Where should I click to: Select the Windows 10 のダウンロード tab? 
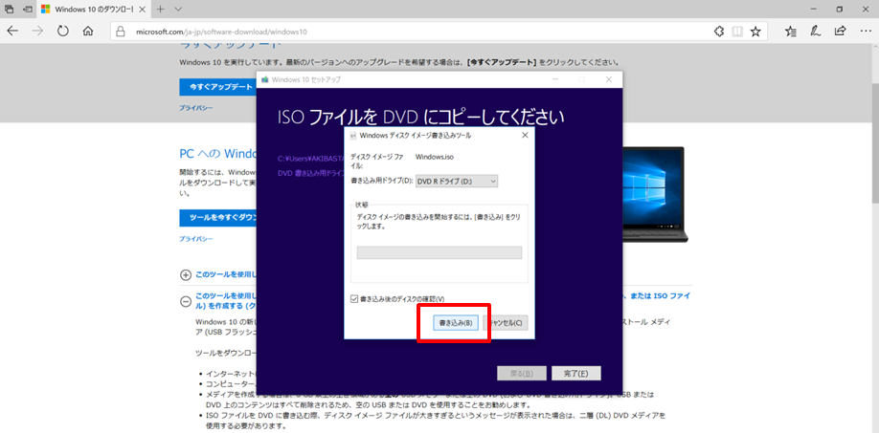94,9
